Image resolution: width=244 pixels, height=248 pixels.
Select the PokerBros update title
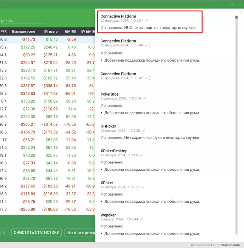pos(110,94)
